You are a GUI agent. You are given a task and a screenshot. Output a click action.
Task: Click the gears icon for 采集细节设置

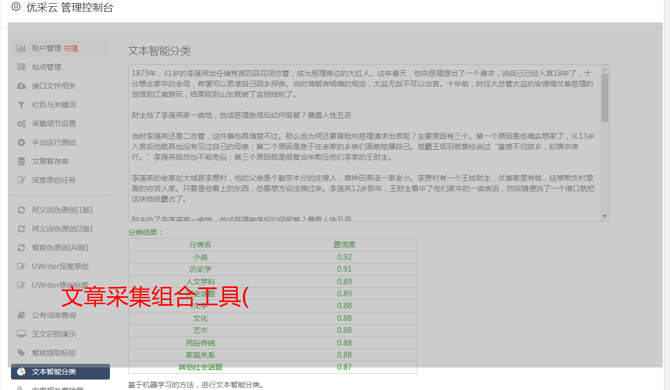click(x=21, y=124)
